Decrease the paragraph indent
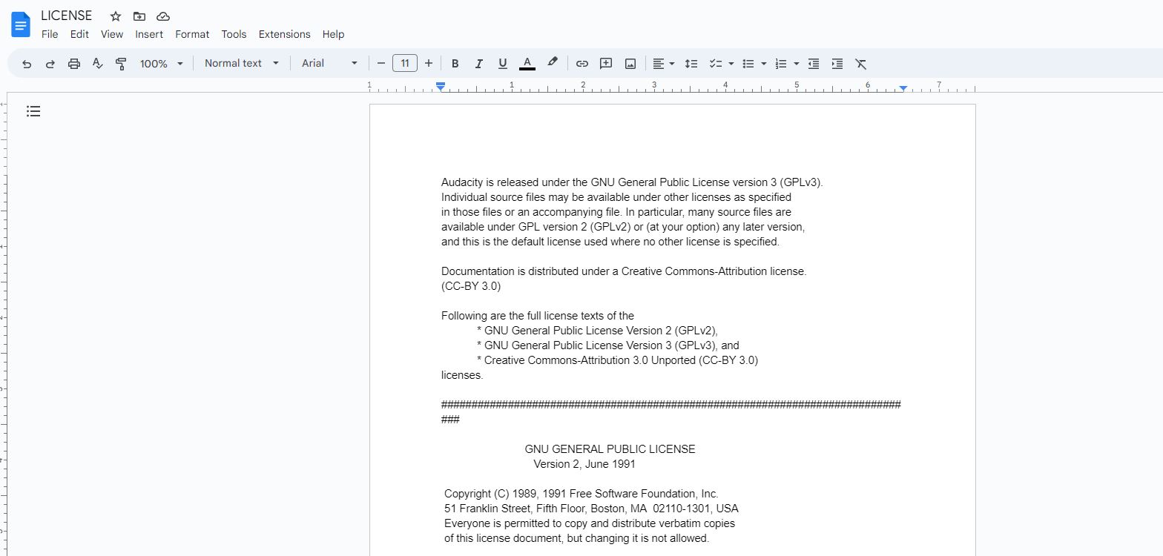Image resolution: width=1163 pixels, height=556 pixels. [x=814, y=64]
